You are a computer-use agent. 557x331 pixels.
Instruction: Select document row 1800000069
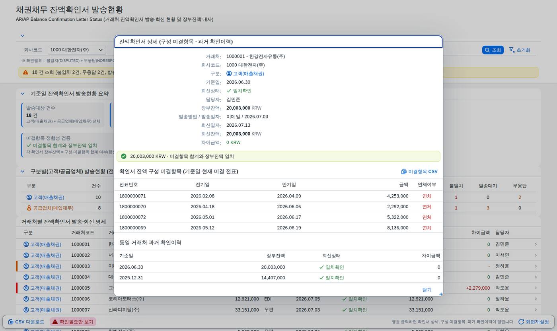click(x=278, y=228)
